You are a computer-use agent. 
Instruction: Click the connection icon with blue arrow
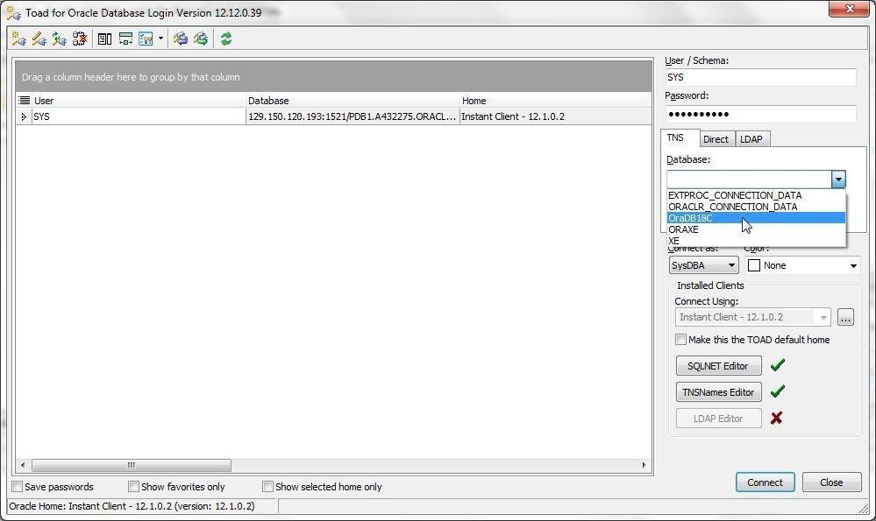(181, 39)
